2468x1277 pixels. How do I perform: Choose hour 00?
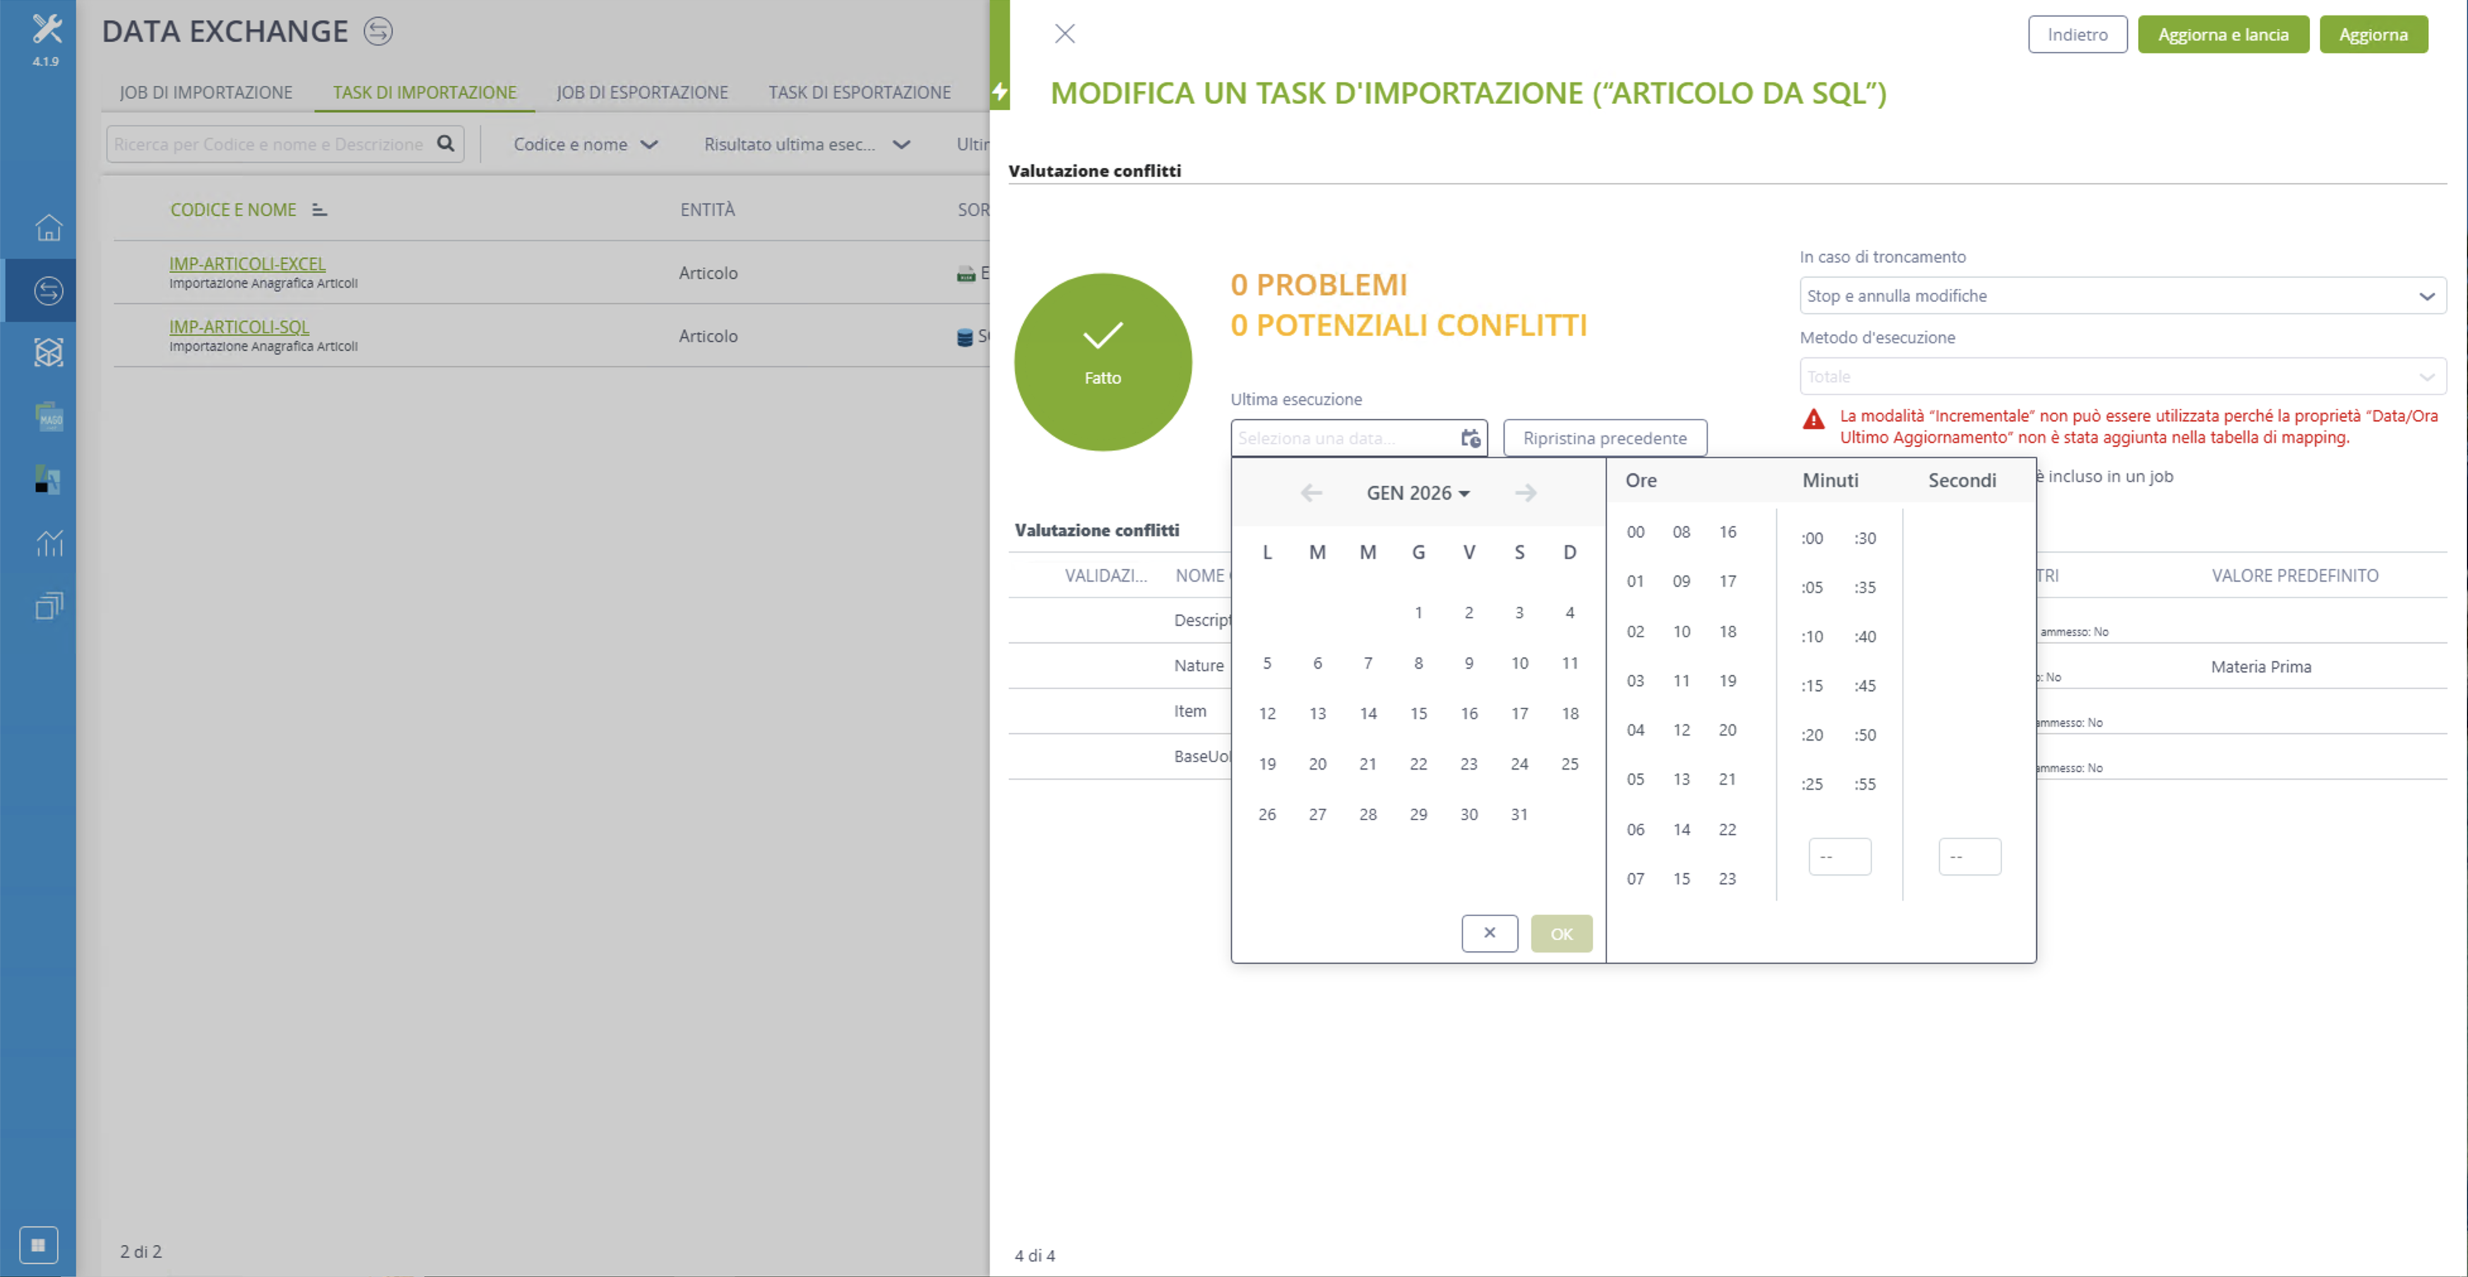[x=1635, y=532]
